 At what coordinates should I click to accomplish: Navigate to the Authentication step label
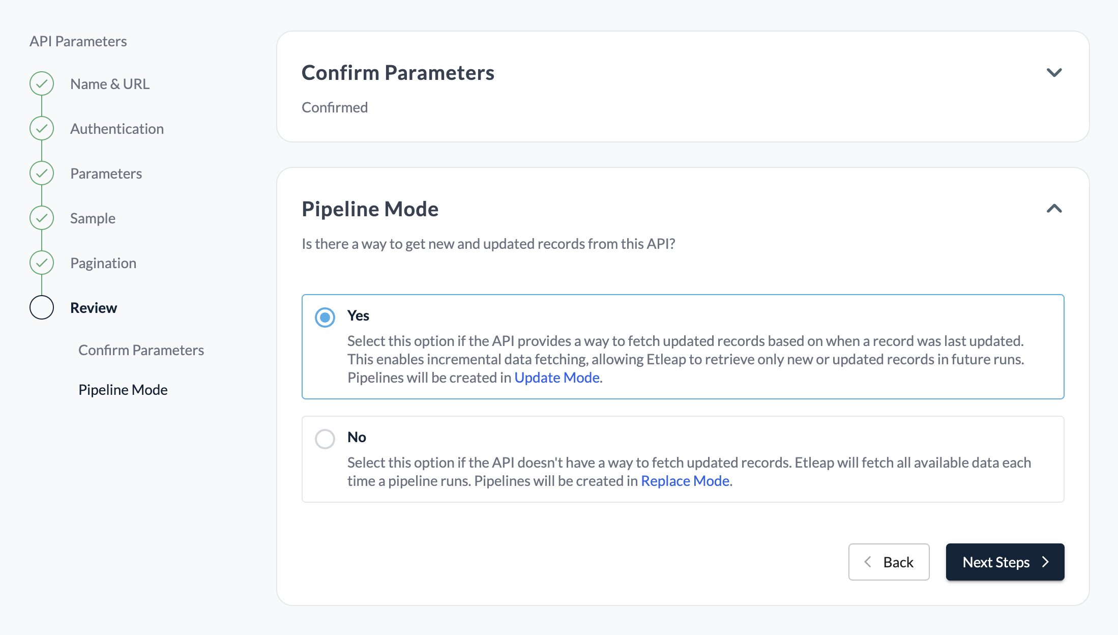(117, 129)
